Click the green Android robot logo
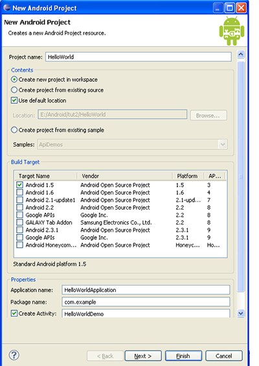 pos(232,30)
